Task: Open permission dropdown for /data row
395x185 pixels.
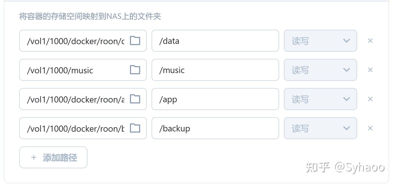Action: pyautogui.click(x=320, y=41)
